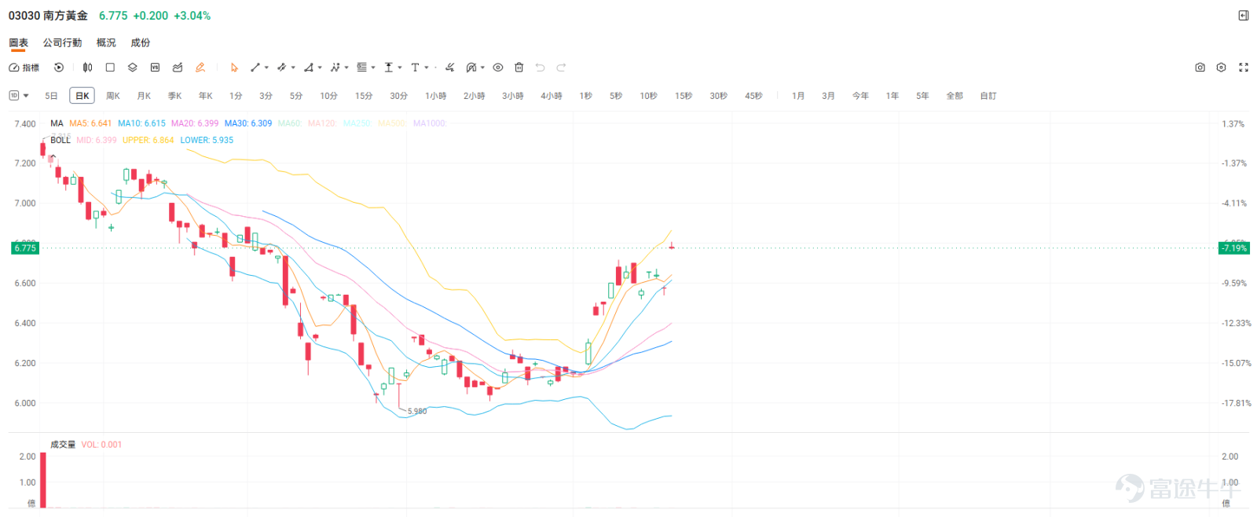The height and width of the screenshot is (517, 1257).
Task: Toggle the MA10 moving average line
Action: 141,123
